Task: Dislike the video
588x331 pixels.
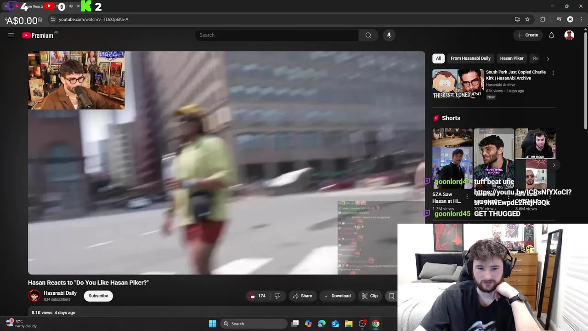Action: (x=277, y=296)
